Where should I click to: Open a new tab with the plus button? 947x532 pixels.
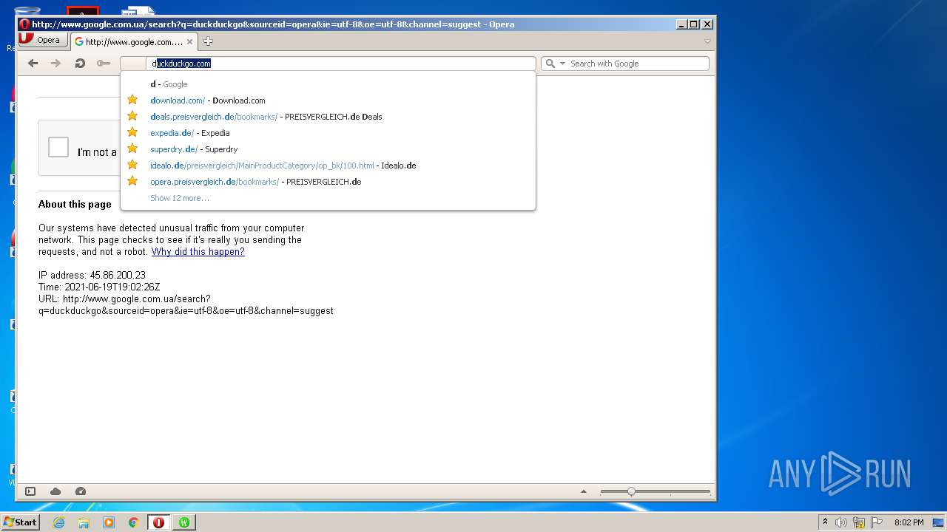208,41
